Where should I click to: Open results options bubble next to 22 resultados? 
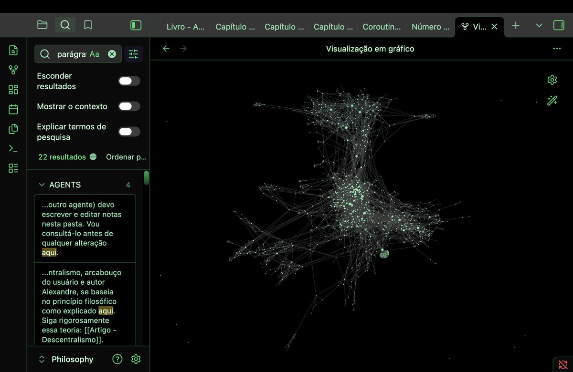pyautogui.click(x=93, y=157)
